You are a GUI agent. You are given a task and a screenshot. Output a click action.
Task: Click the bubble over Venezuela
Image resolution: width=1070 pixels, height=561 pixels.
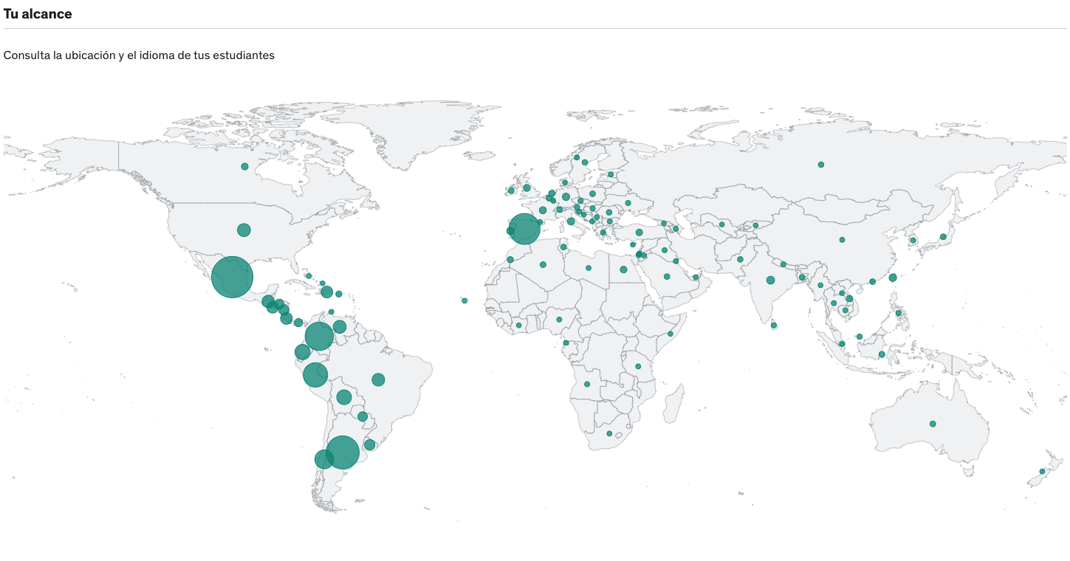(x=340, y=326)
